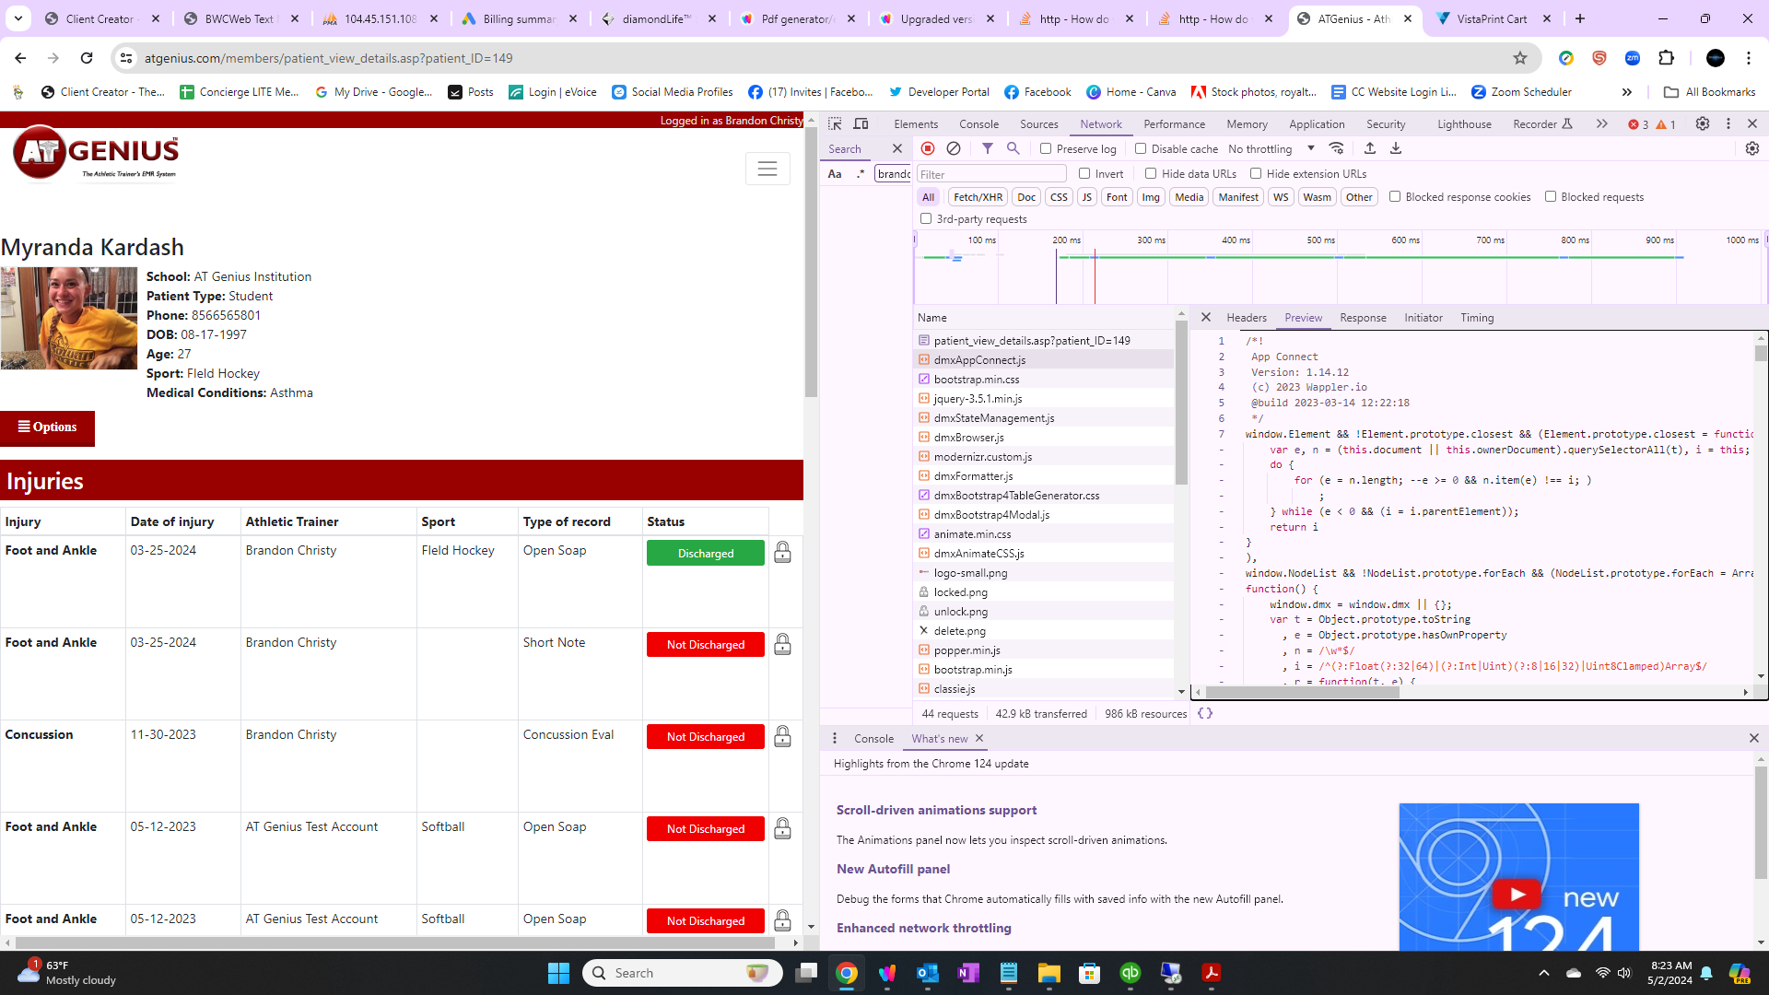The image size is (1769, 995).
Task: Click the red Options button
Action: pyautogui.click(x=48, y=428)
